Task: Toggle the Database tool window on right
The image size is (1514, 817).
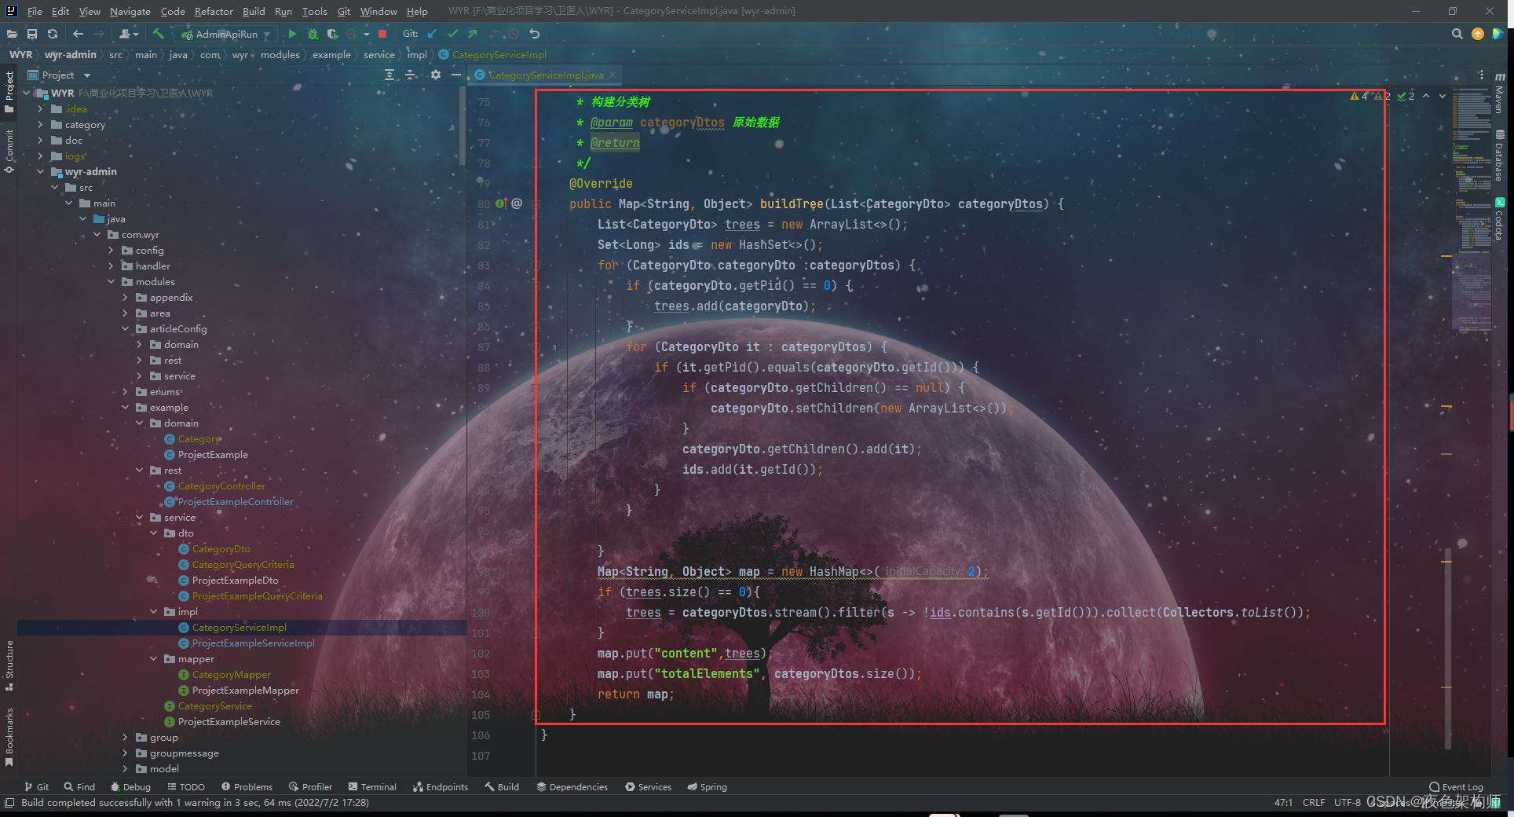Action: click(x=1500, y=155)
